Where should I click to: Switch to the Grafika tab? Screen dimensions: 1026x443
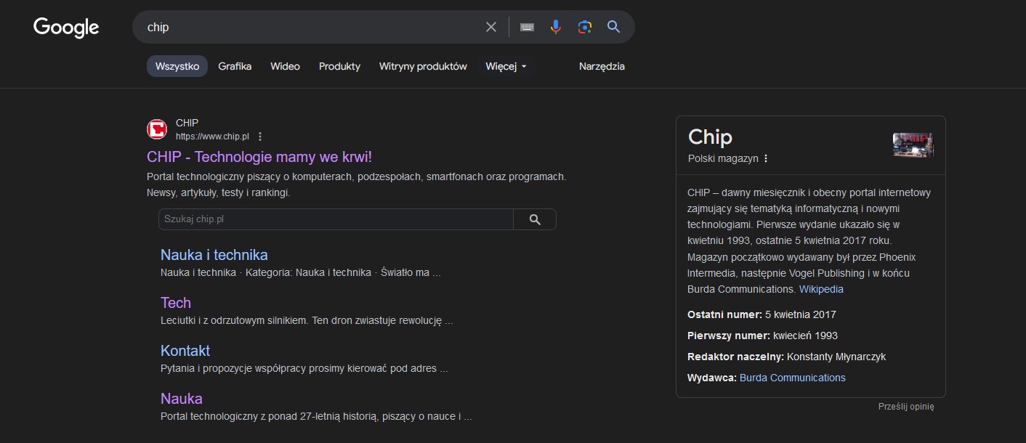[x=235, y=66]
